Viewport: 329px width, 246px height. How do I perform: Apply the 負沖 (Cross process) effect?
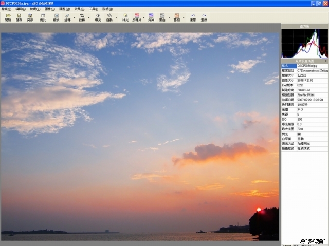[151, 17]
